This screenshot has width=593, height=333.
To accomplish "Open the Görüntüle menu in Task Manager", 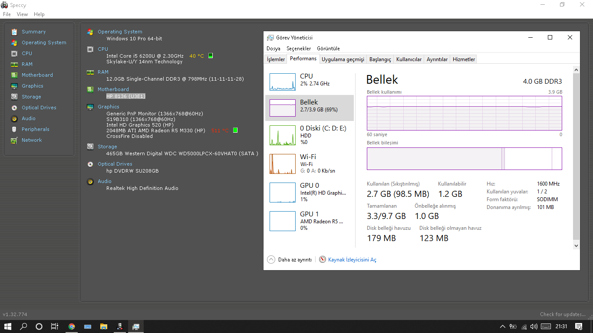I will tap(328, 49).
